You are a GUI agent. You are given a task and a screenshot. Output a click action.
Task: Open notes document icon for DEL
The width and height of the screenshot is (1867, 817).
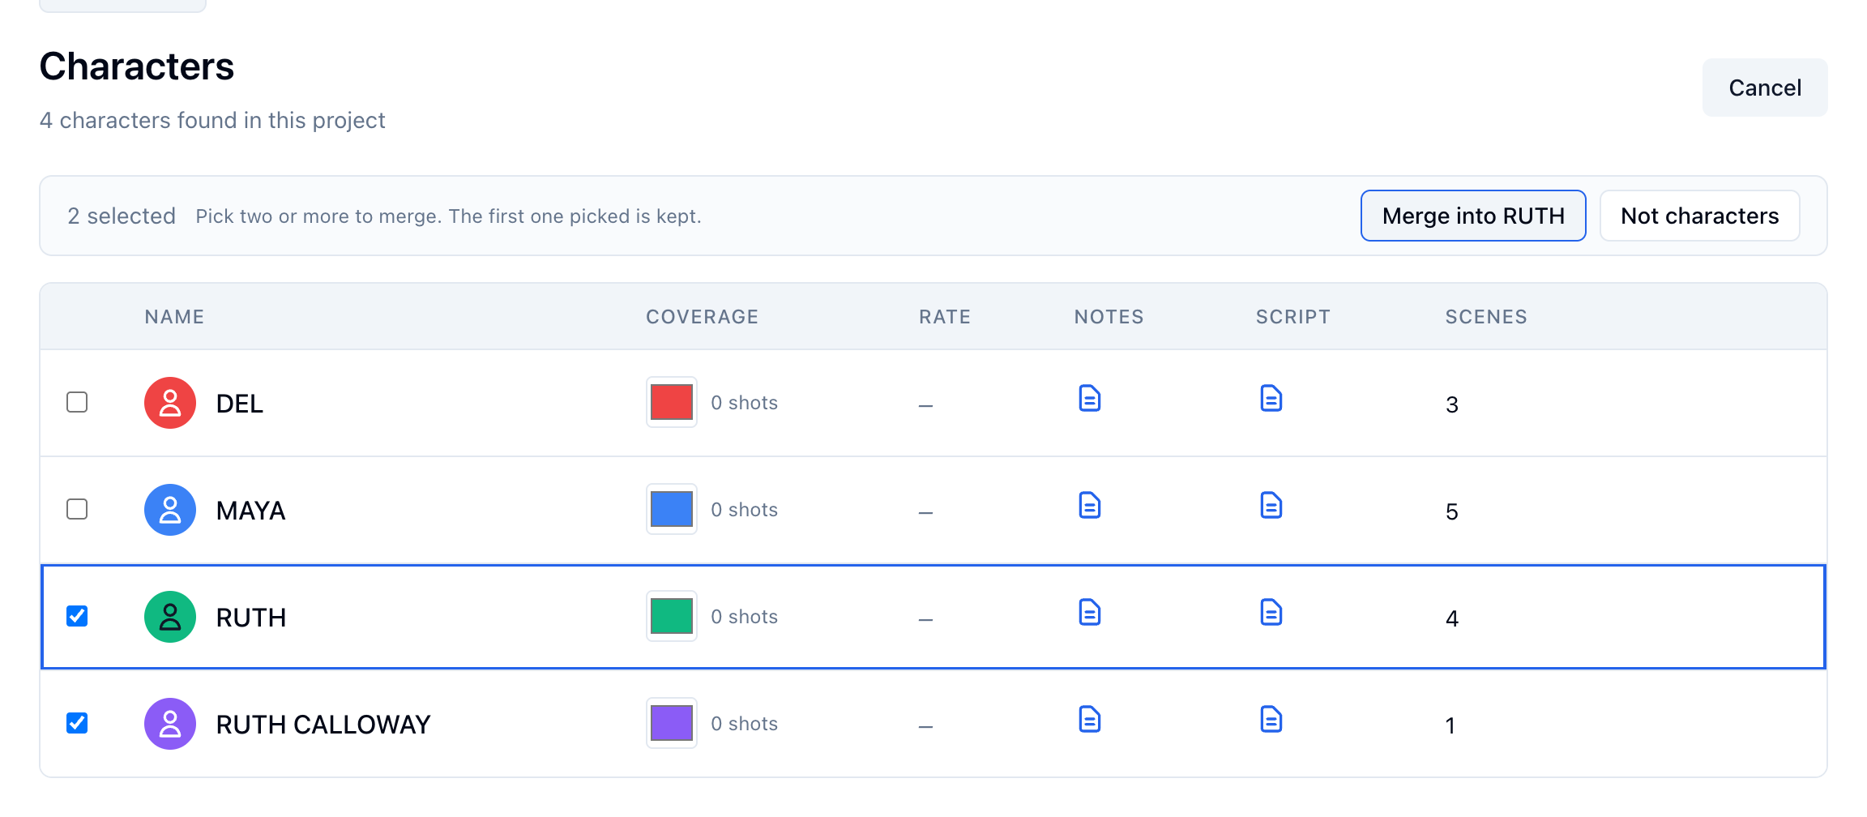click(1089, 399)
